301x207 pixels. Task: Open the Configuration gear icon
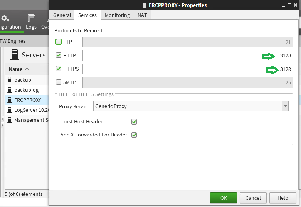pos(5,19)
